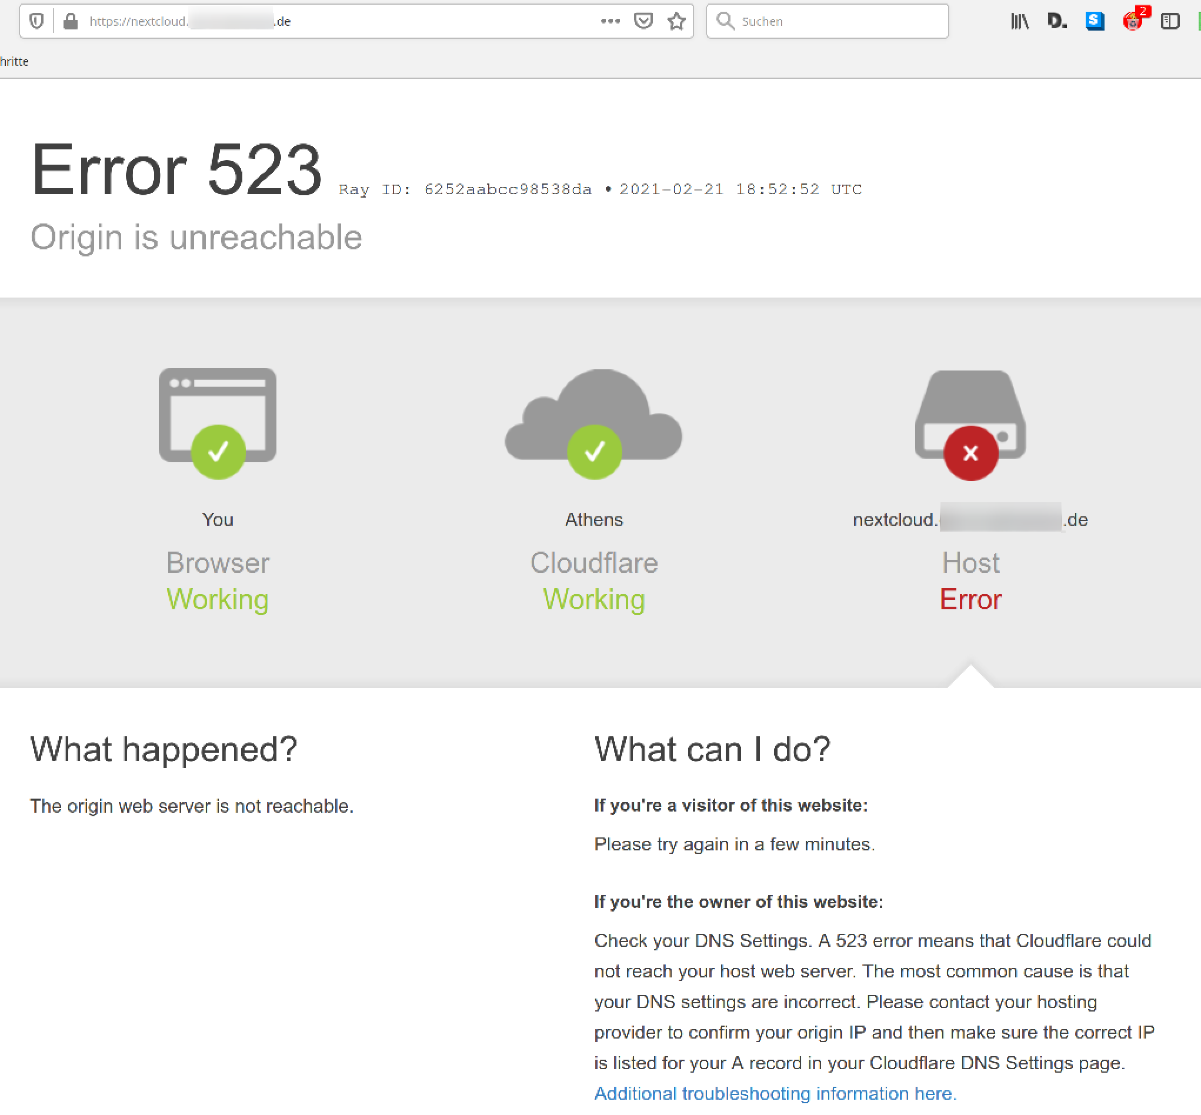Open the page actions three-dot menu

[610, 21]
